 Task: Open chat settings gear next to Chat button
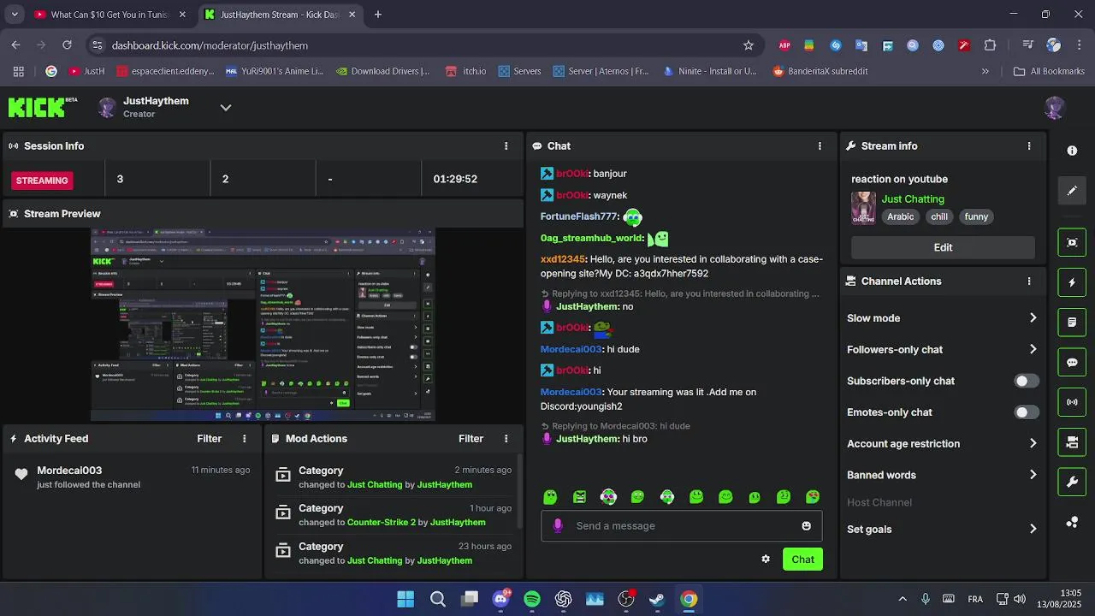766,560
